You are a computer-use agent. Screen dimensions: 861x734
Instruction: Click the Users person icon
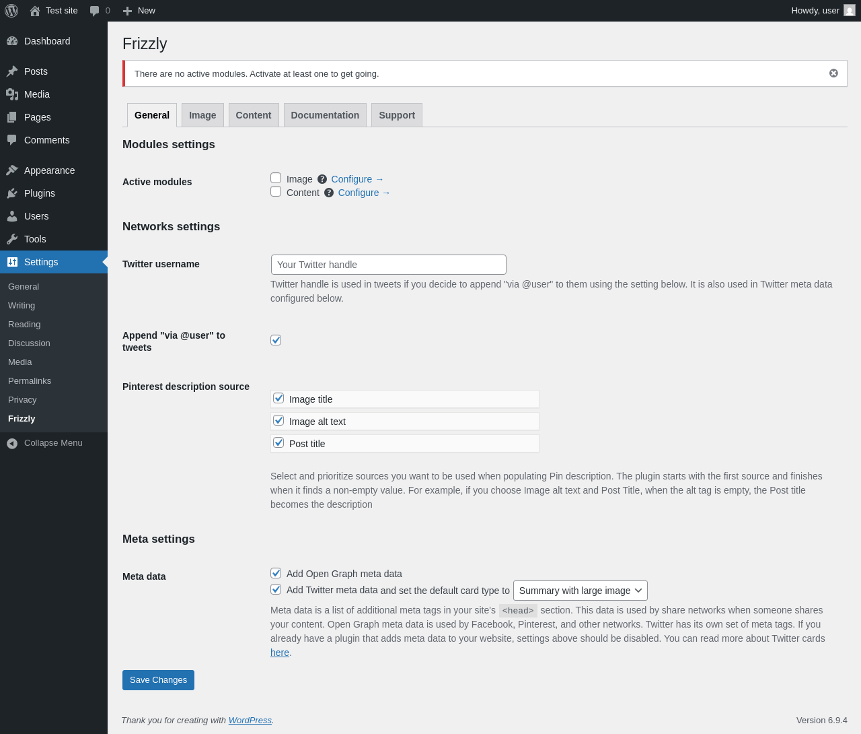click(x=12, y=216)
